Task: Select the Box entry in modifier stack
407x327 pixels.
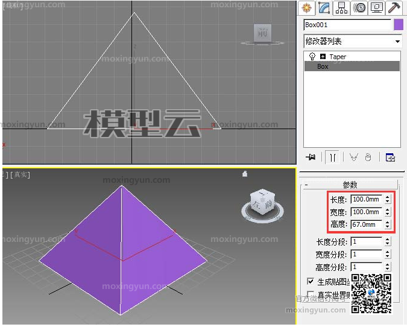Action: pos(352,66)
